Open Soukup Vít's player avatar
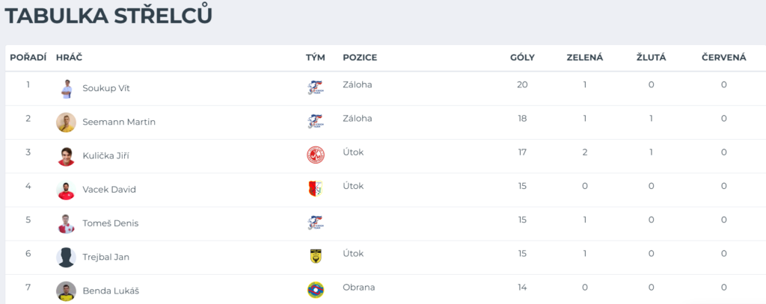The height and width of the screenshot is (304, 766). pyautogui.click(x=66, y=89)
